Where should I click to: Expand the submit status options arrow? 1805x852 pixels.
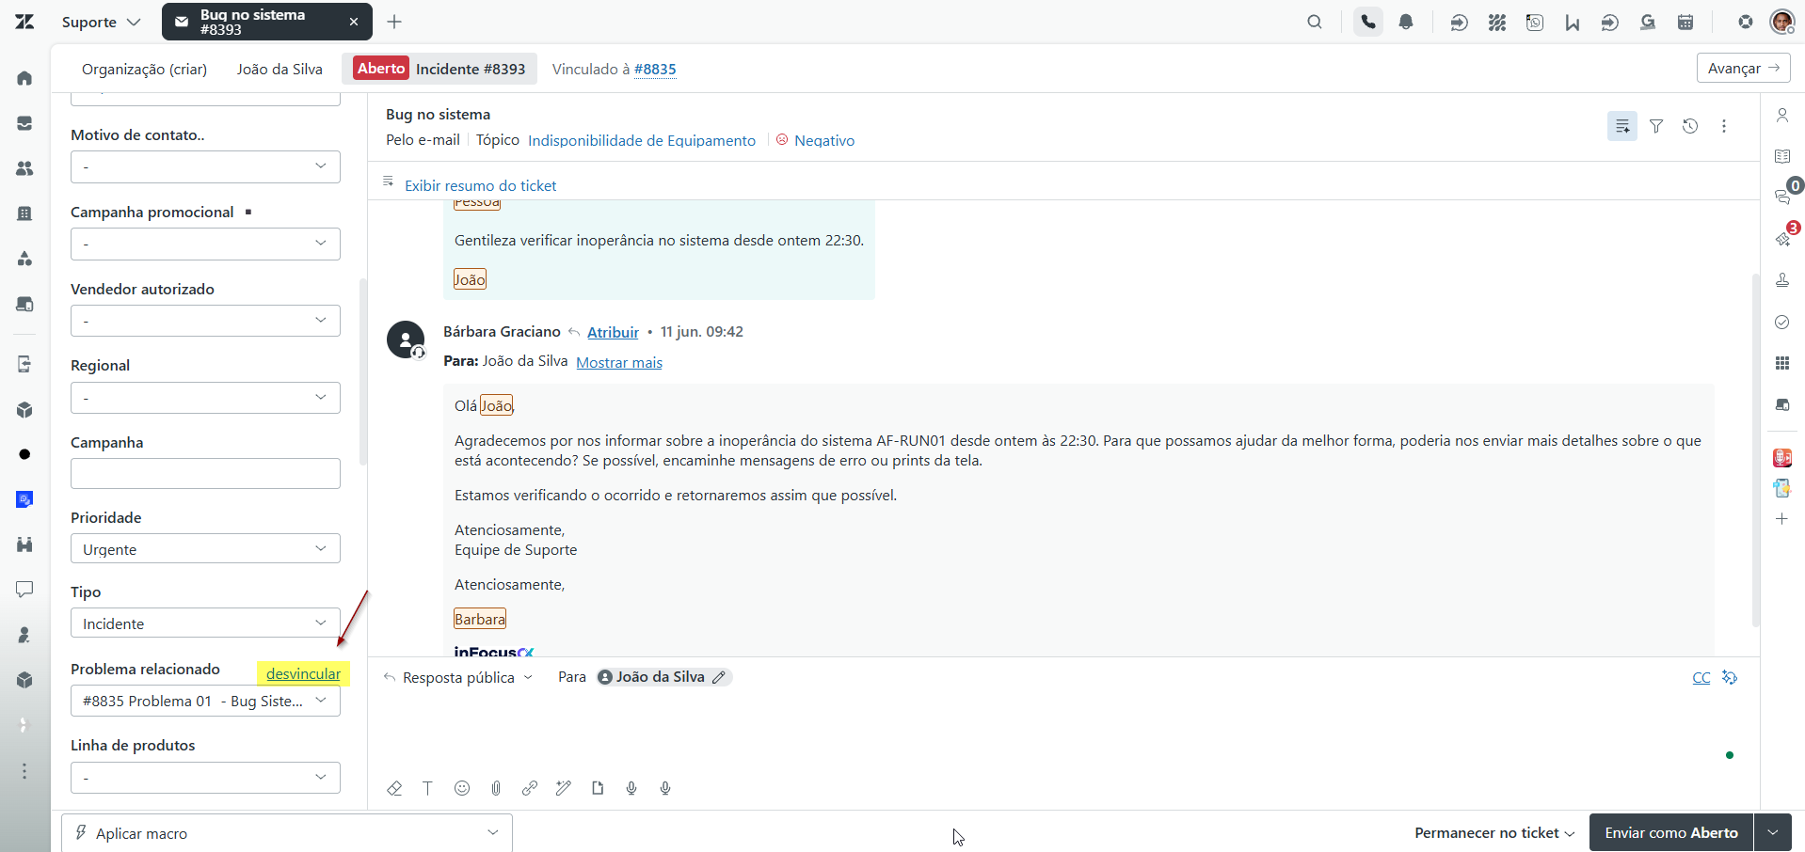[x=1773, y=833]
